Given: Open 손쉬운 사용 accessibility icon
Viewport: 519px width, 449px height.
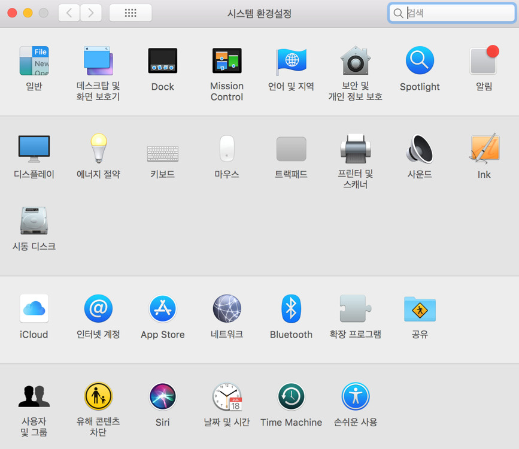Looking at the screenshot, I should click(x=356, y=396).
